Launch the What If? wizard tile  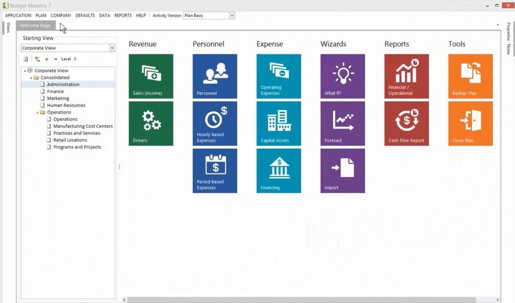tap(342, 76)
